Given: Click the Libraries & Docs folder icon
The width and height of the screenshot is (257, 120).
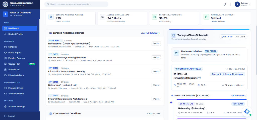Looking at the screenshot, I should click(x=5, y=75).
